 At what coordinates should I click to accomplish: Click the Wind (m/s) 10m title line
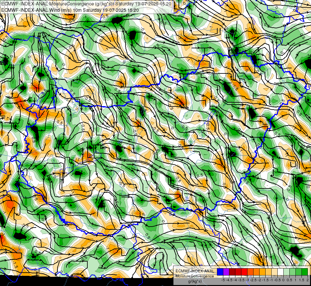click(70, 10)
